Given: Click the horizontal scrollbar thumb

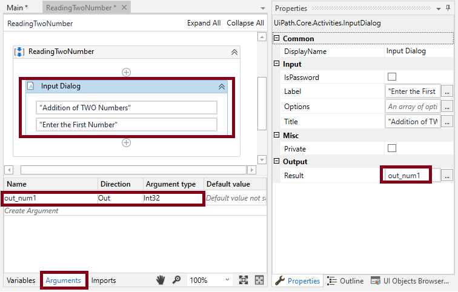Looking at the screenshot, I should 133,170.
